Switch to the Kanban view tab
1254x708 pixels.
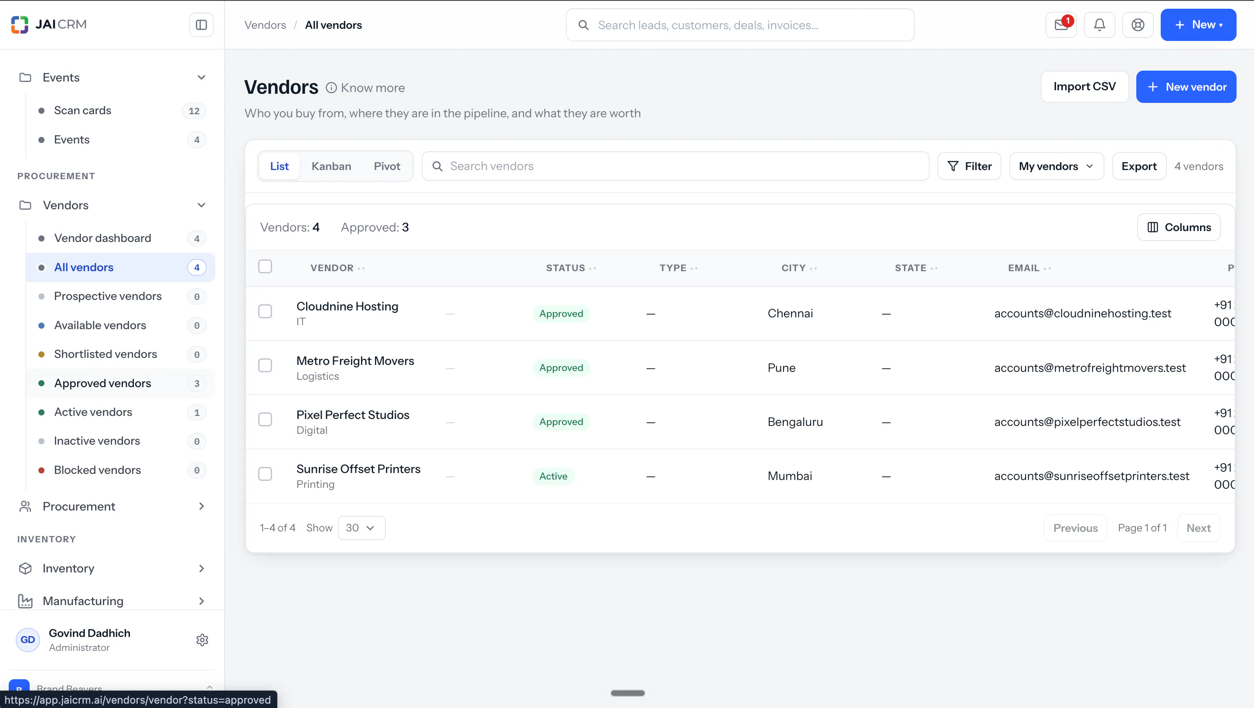point(331,167)
